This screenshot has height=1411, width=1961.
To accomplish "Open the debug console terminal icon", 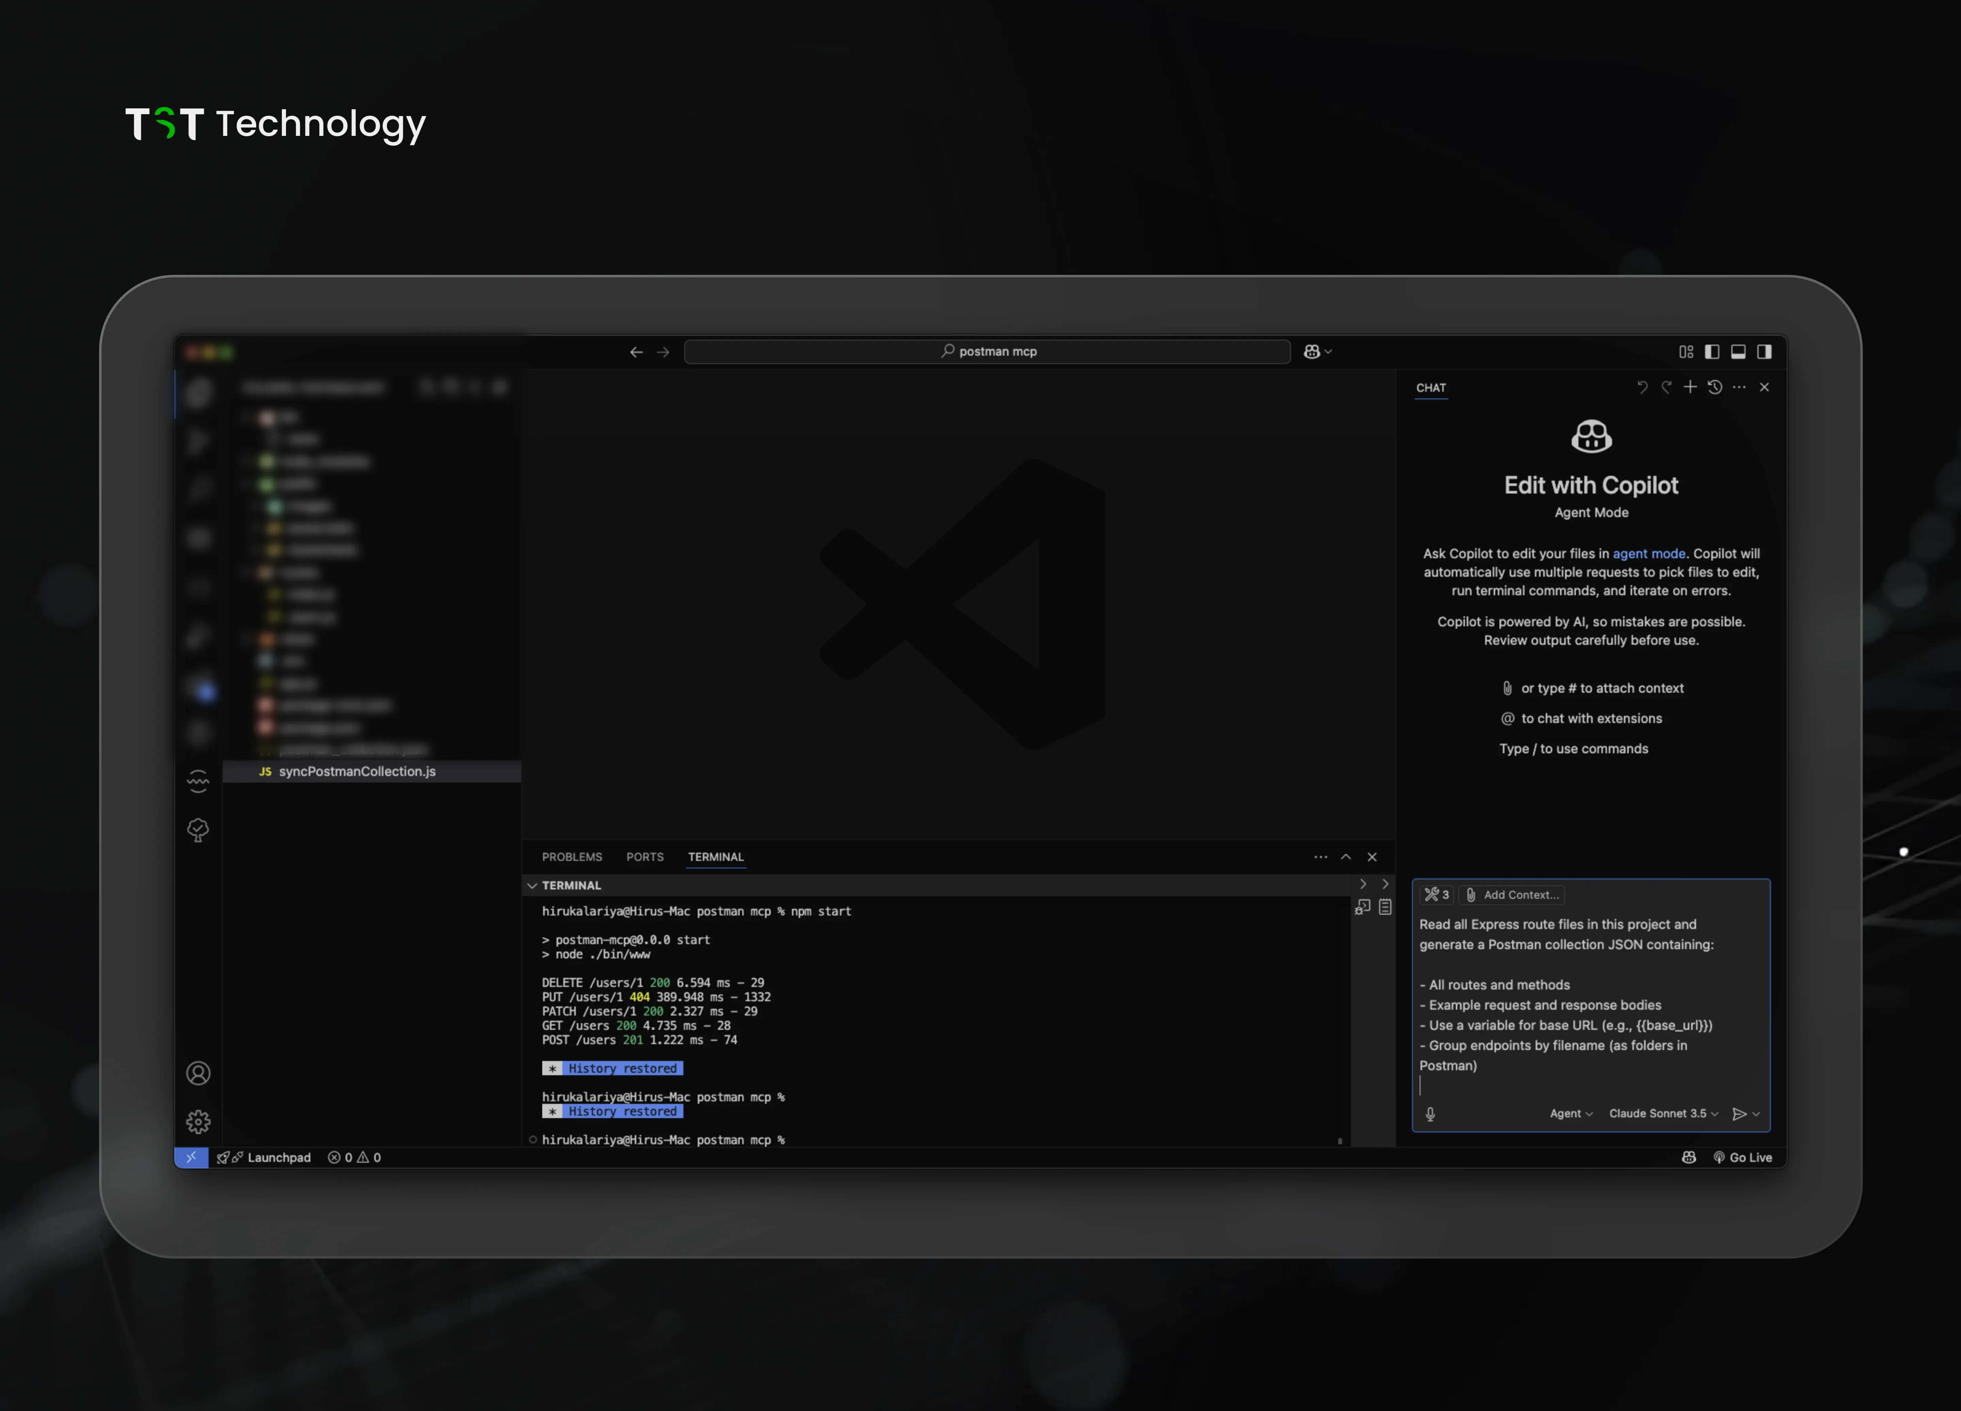I will point(1363,907).
